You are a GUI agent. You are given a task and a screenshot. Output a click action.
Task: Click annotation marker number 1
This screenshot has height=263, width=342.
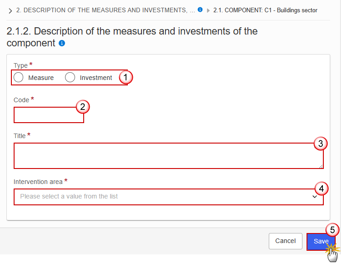[x=126, y=77]
